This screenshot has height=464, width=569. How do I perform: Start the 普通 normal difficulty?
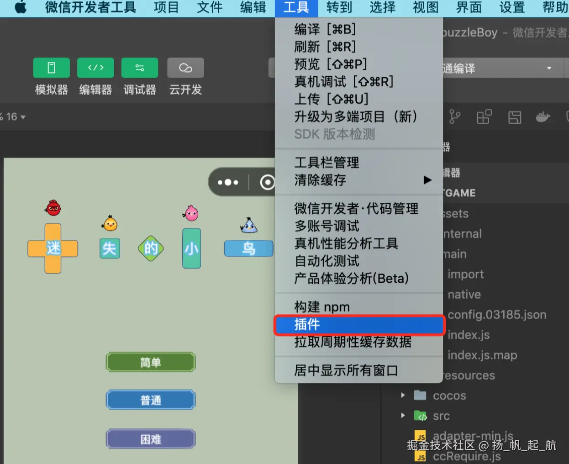[x=151, y=401]
